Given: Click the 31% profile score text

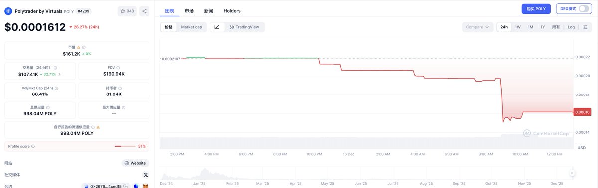Looking at the screenshot, I should coord(142,146).
